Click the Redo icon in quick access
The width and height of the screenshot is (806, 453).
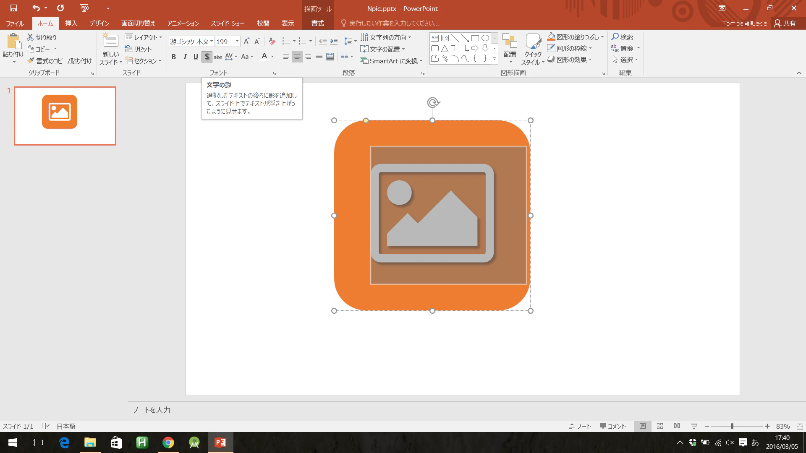61,8
